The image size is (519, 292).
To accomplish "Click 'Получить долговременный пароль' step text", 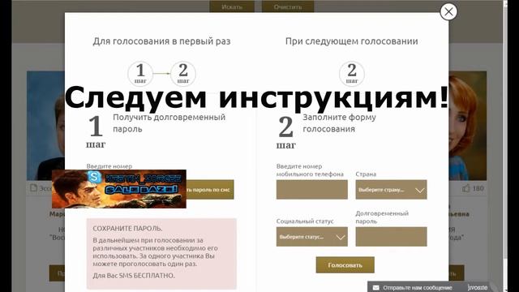I will pos(169,122).
